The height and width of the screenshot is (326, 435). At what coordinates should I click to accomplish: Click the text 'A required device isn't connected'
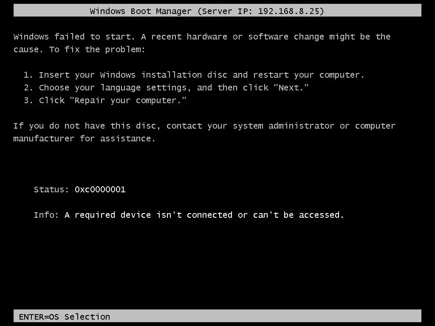(x=148, y=215)
